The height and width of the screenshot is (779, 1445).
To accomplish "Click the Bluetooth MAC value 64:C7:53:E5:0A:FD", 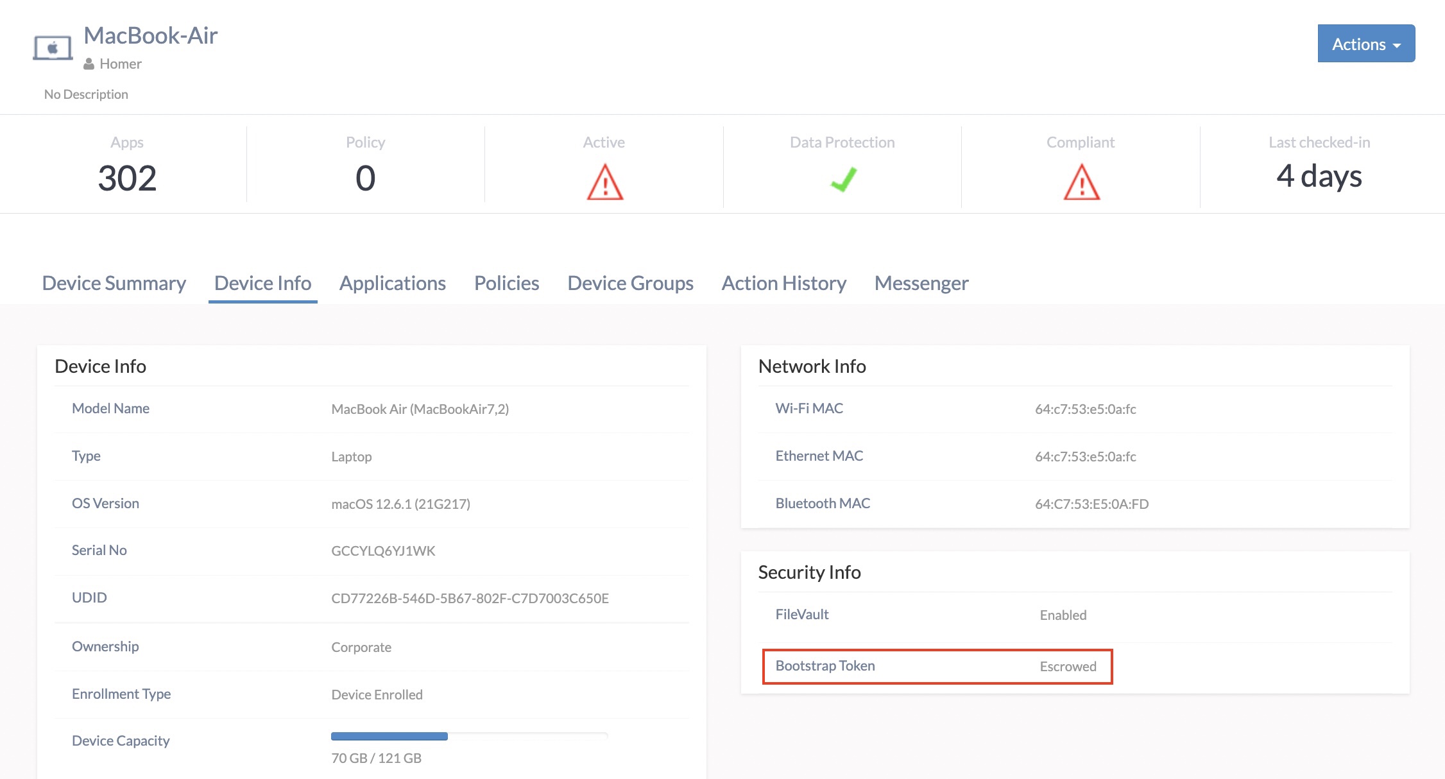I will (1092, 504).
